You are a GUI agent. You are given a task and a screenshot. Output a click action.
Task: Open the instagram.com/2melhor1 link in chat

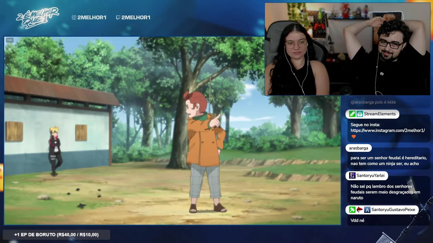coord(388,130)
